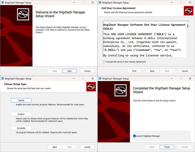Click 'Click the Finish button to exit' text
Viewport: 195px width, 152px height.
(x=154, y=101)
